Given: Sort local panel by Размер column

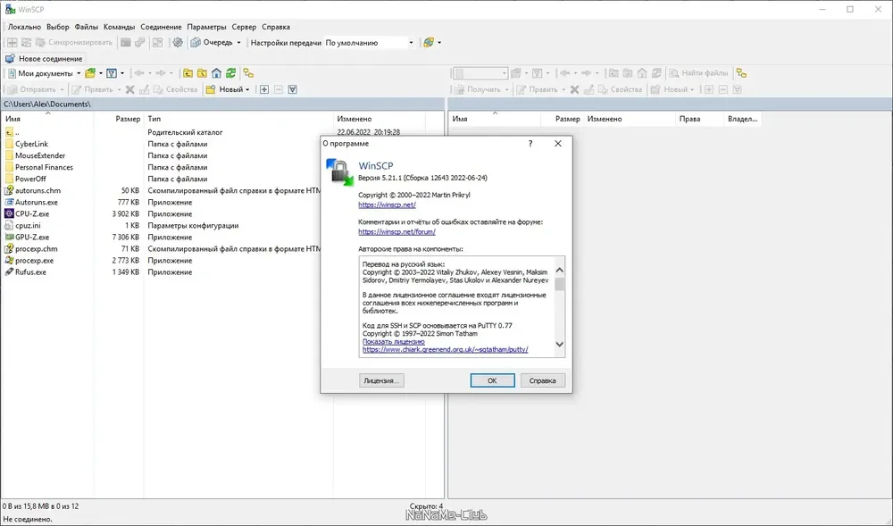Looking at the screenshot, I should point(119,119).
